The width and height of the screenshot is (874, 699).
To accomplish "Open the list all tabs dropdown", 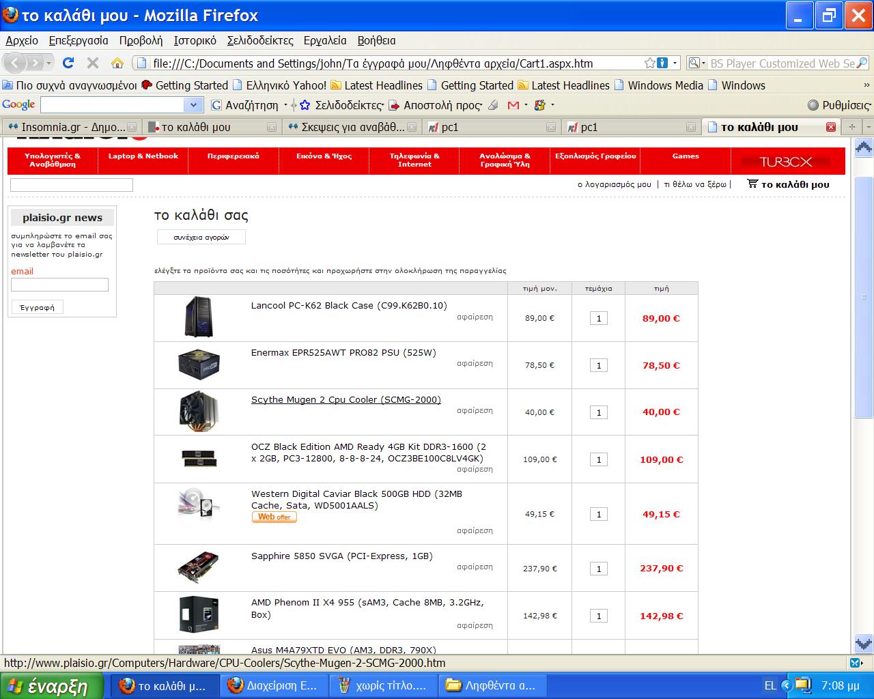I will (867, 127).
